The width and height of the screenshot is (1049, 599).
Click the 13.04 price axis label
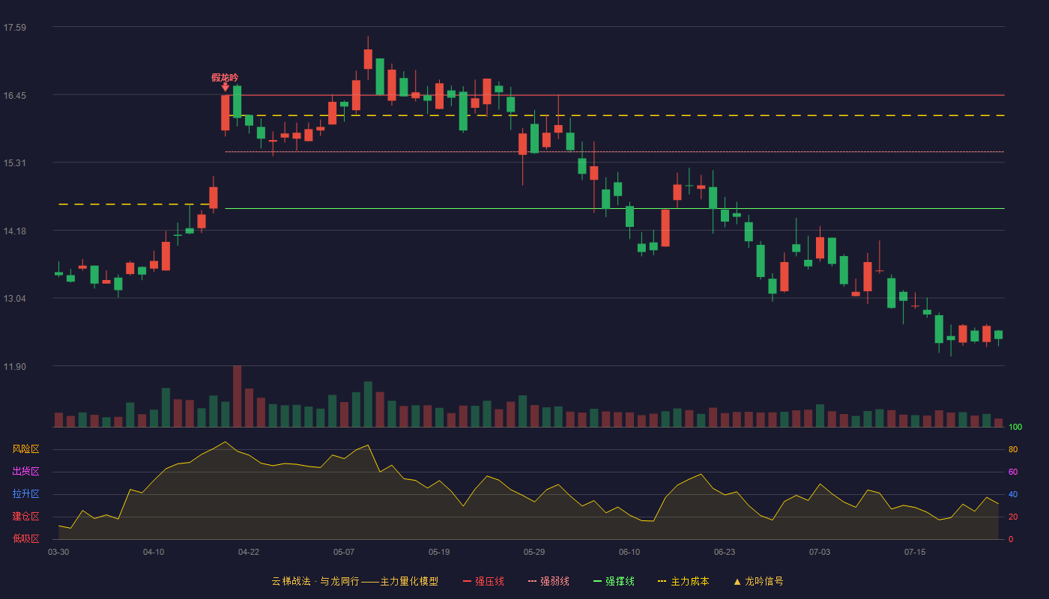coord(15,299)
